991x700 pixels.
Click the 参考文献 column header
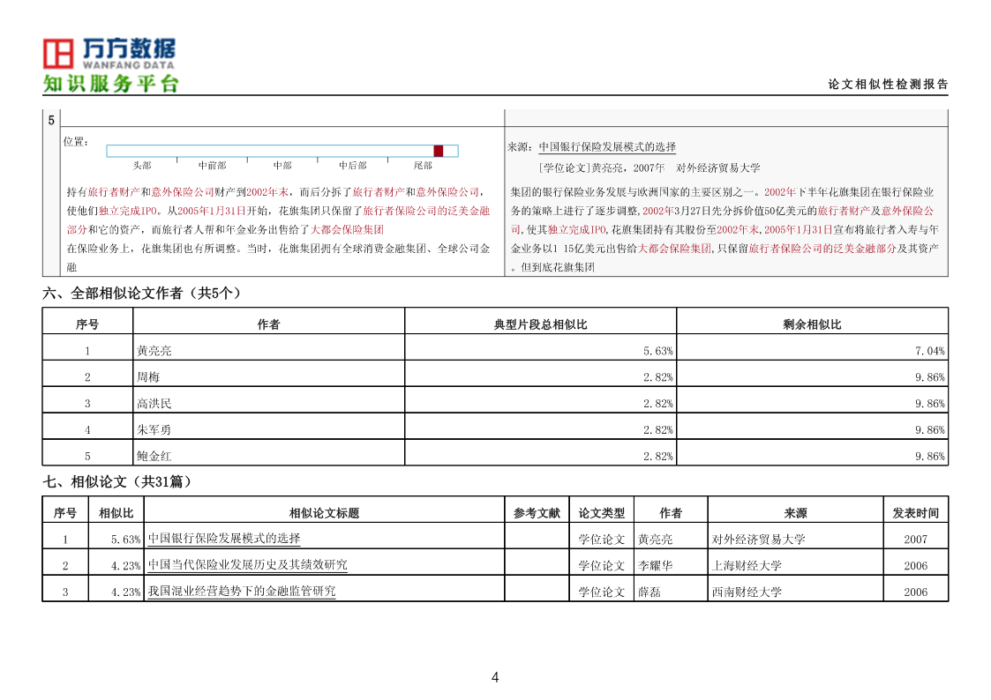coord(537,513)
